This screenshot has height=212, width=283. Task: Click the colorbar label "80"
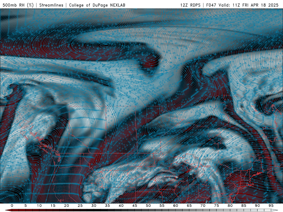pos(230,206)
